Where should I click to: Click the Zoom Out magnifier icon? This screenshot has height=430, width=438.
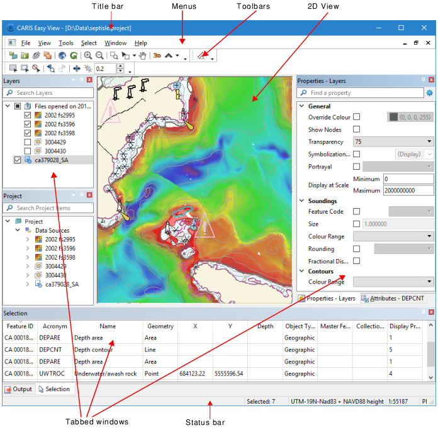(100, 56)
